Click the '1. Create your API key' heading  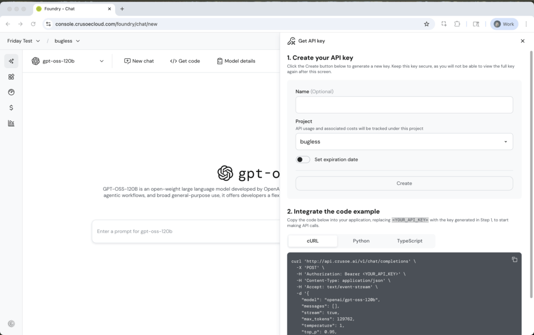[x=320, y=58]
